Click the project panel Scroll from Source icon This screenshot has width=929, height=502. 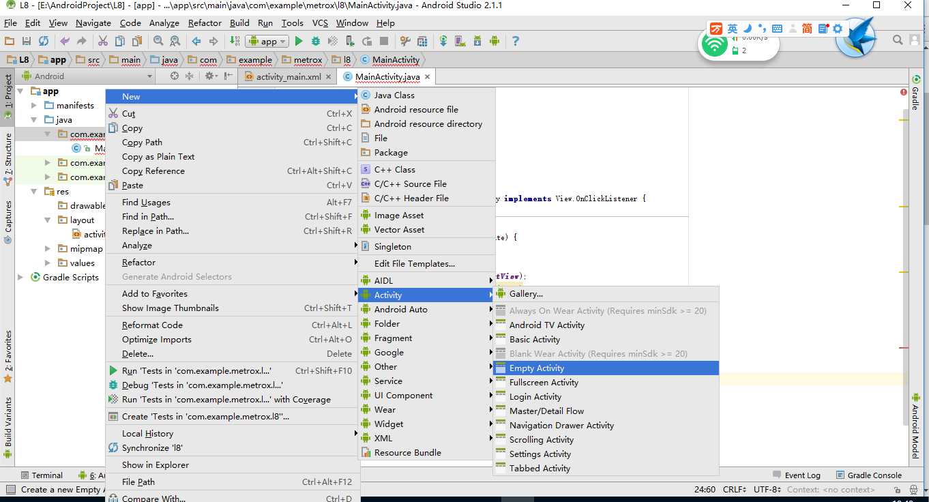click(175, 76)
